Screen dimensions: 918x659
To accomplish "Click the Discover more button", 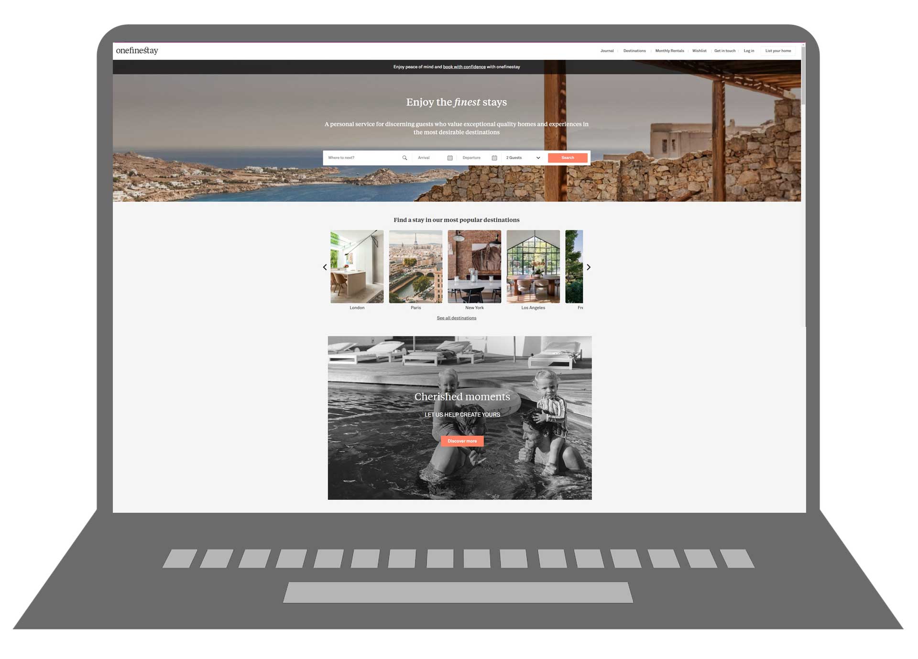I will click(462, 440).
